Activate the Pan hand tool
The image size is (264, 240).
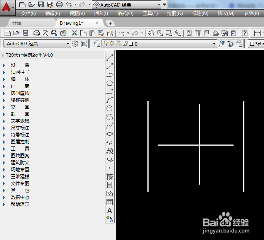[x=151, y=33]
